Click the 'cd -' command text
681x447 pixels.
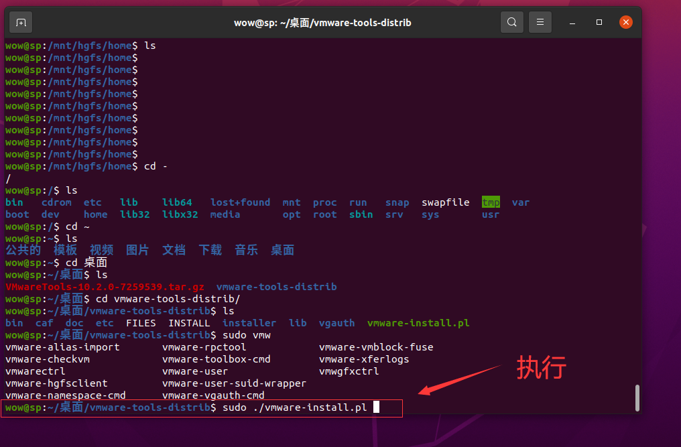pos(156,166)
